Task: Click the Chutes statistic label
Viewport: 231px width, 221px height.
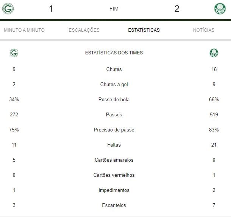Action: 114,70
